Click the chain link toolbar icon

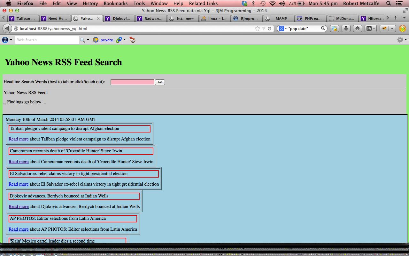tap(119, 40)
